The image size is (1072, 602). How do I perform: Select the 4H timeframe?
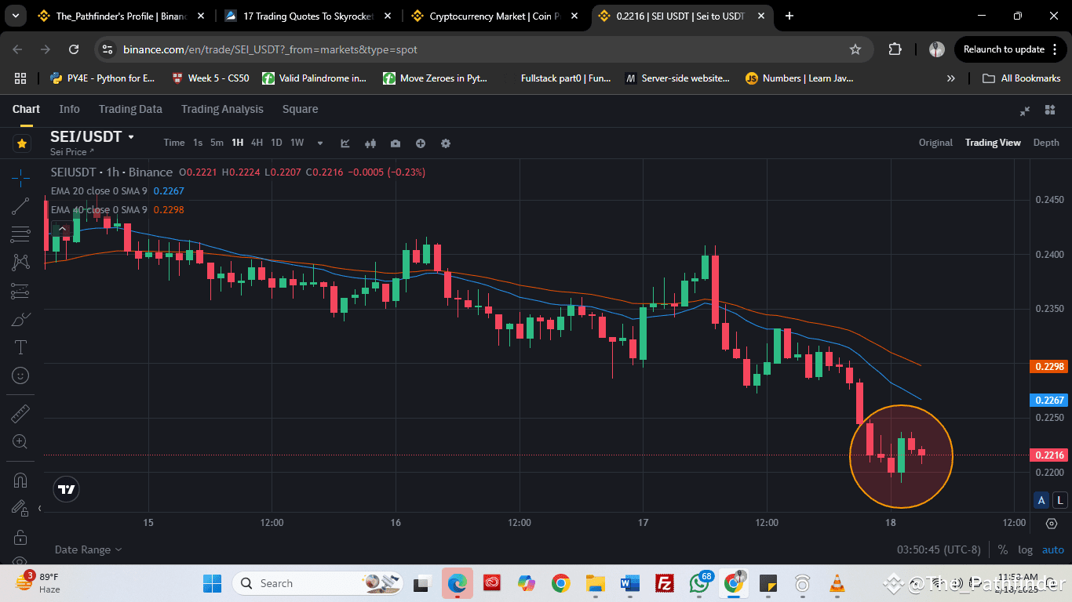257,143
